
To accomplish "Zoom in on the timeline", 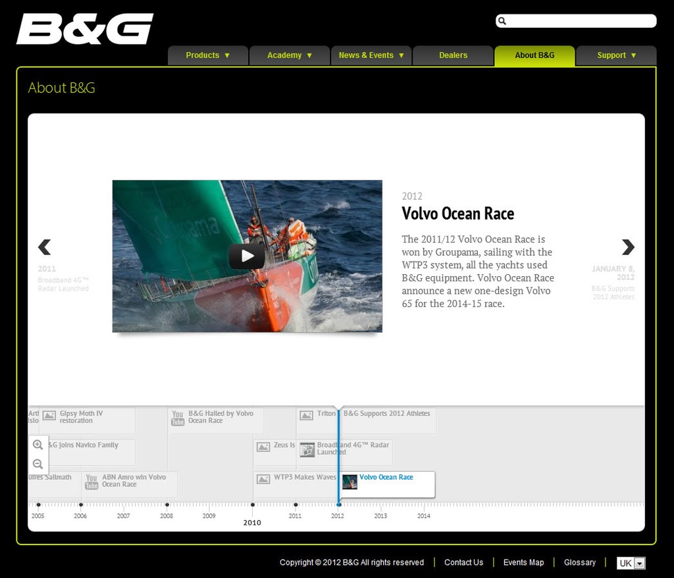I will pyautogui.click(x=38, y=445).
